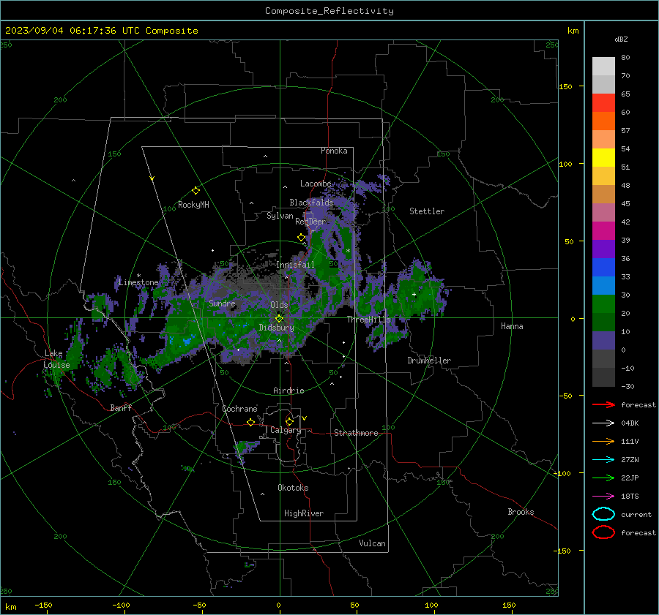Click the yellow diamond marker near RockyMH
Screen dimensions: 659x615
pos(196,191)
